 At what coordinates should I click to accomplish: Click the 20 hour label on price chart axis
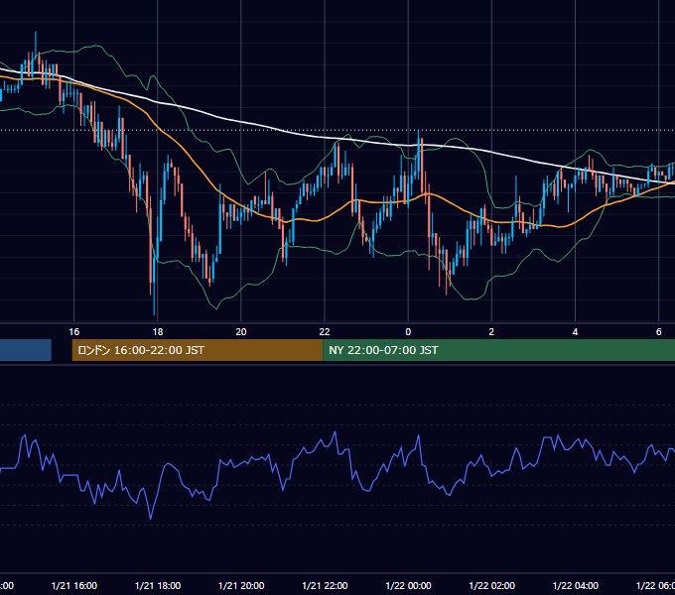click(x=241, y=331)
